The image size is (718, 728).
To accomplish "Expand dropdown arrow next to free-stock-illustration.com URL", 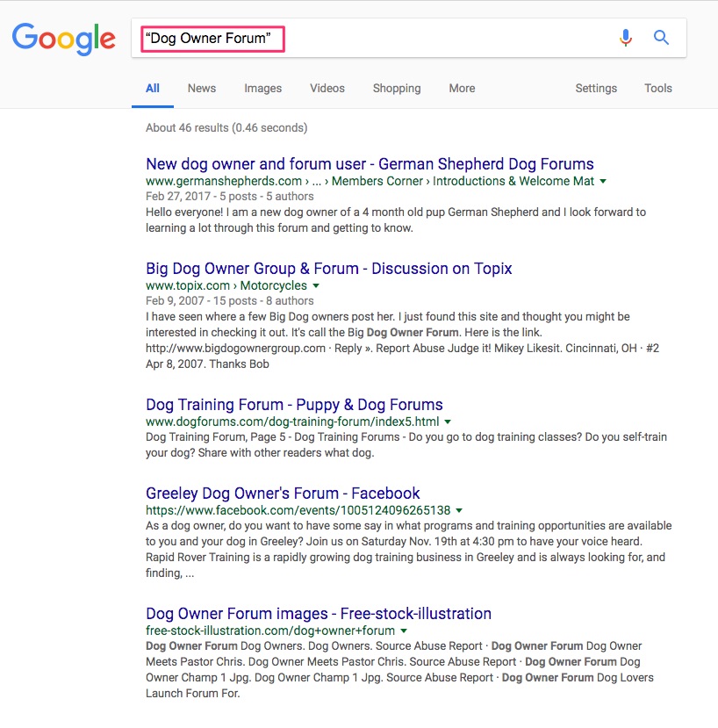I will point(404,631).
